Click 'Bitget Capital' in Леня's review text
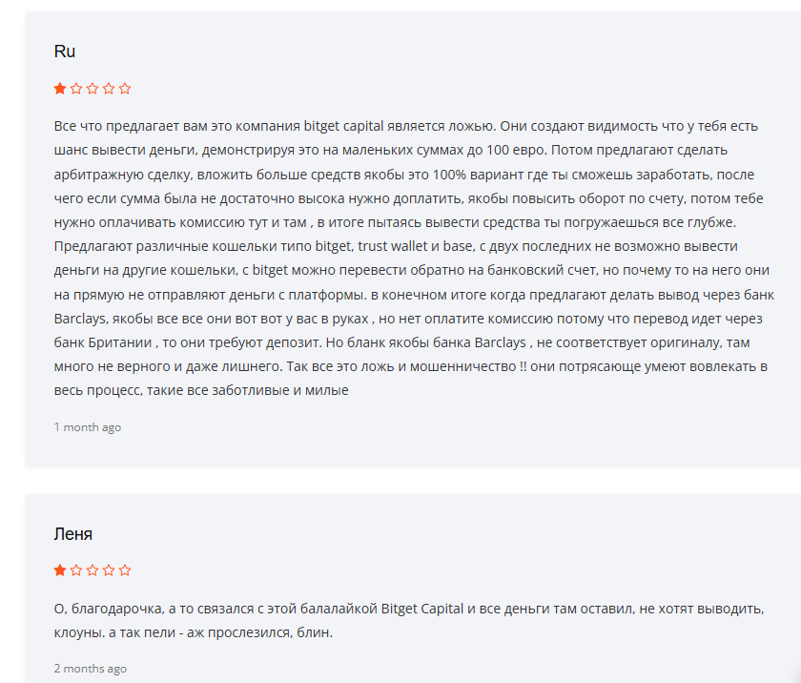Image resolution: width=801 pixels, height=683 pixels. (421, 609)
